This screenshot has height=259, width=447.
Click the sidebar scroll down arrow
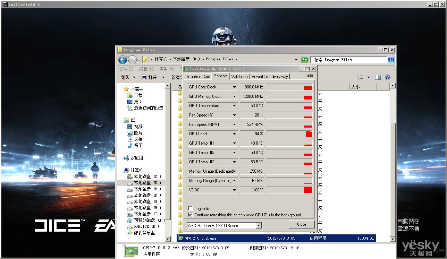point(168,239)
